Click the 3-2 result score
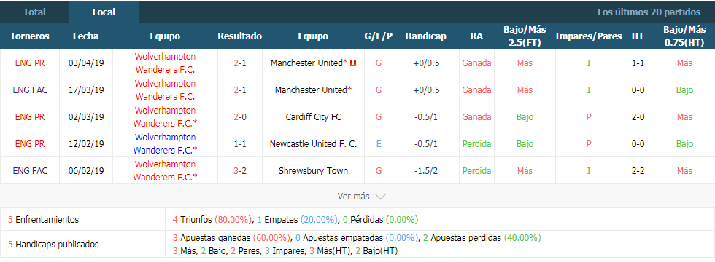Viewport: 715px width, 262px height. click(x=240, y=170)
